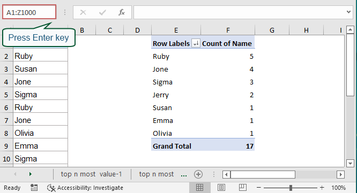Select pivot table cell Ruby
The width and height of the screenshot is (357, 193).
pos(176,56)
